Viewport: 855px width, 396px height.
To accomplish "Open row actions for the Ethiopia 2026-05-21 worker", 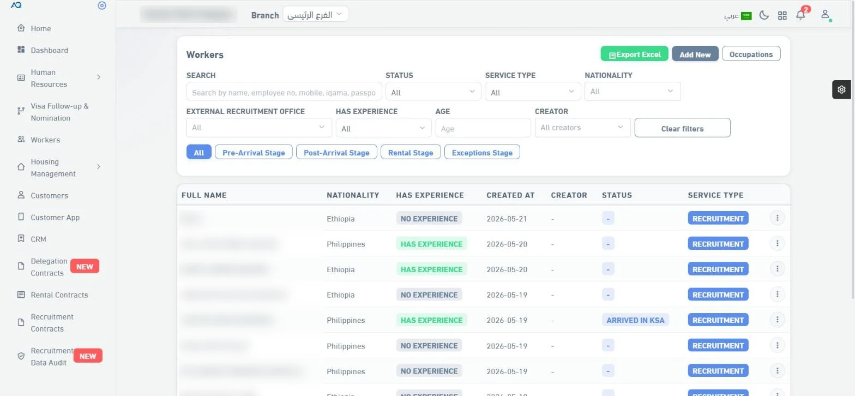I will point(777,218).
